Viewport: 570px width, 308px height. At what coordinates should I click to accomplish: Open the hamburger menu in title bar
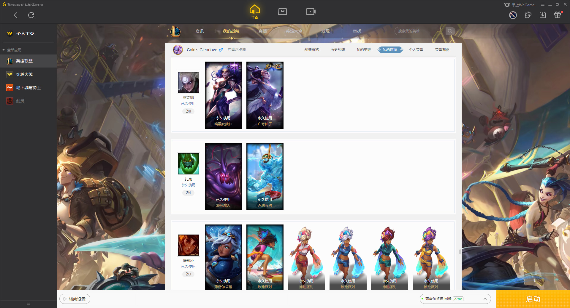point(543,4)
